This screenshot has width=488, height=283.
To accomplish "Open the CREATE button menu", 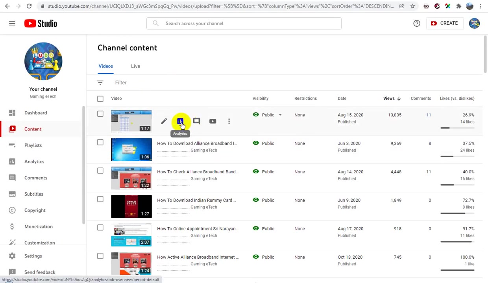I will [444, 23].
